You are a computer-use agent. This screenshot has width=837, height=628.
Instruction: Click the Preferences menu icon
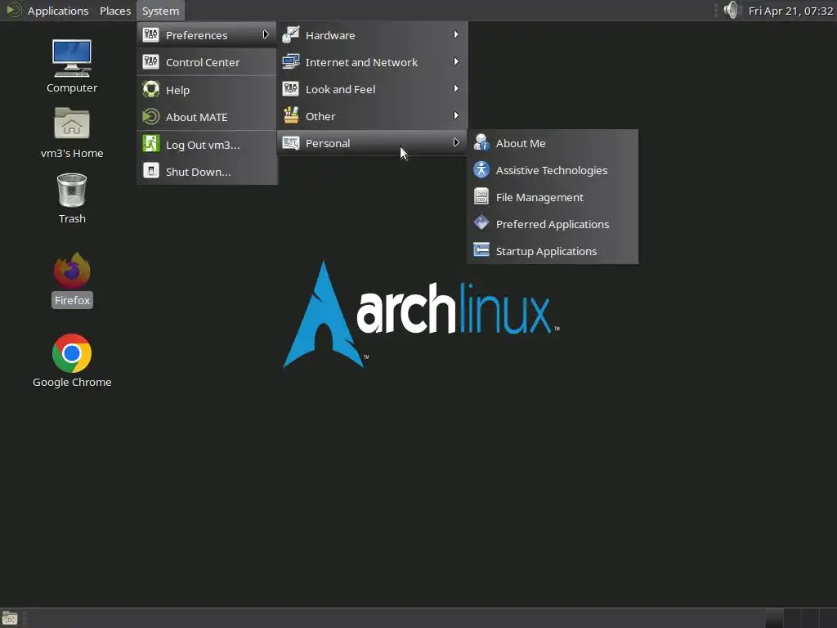[x=151, y=34]
